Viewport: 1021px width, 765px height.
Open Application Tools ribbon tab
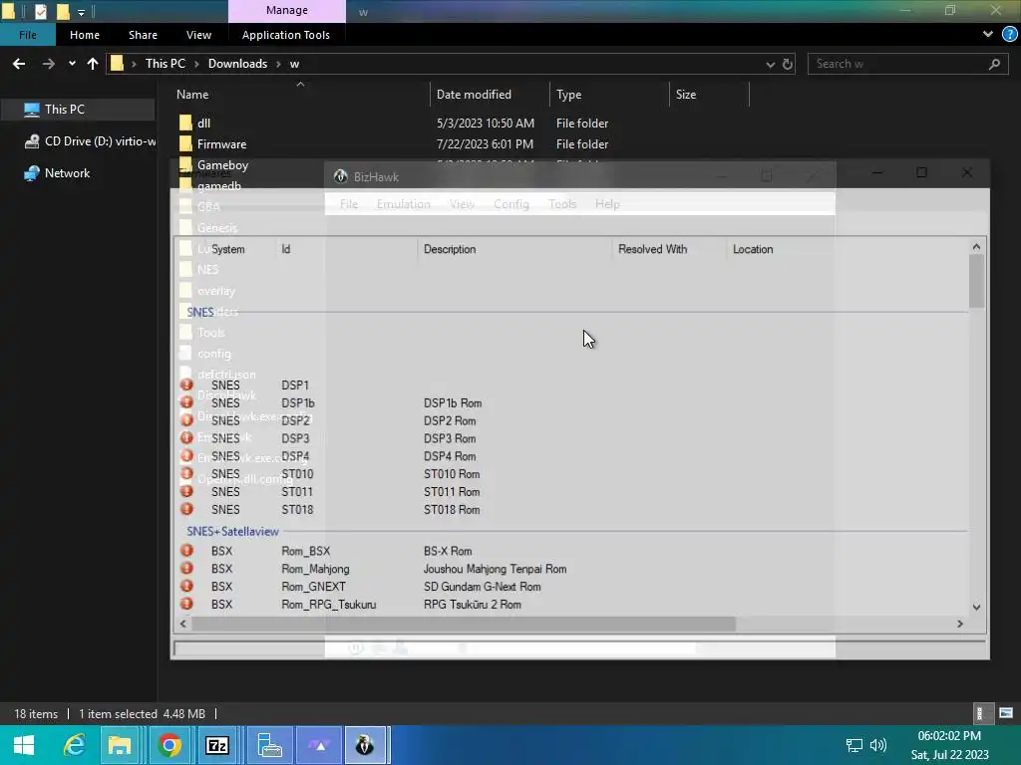point(286,35)
